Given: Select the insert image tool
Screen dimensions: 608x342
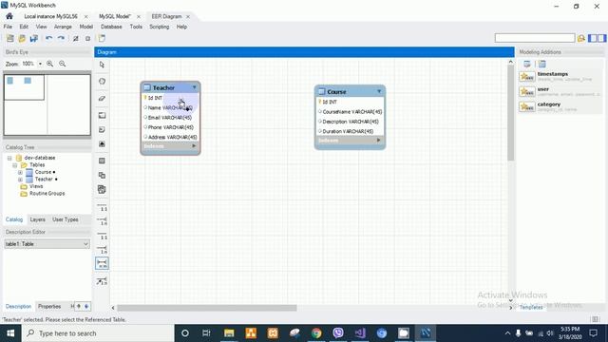Looking at the screenshot, I should [102, 143].
